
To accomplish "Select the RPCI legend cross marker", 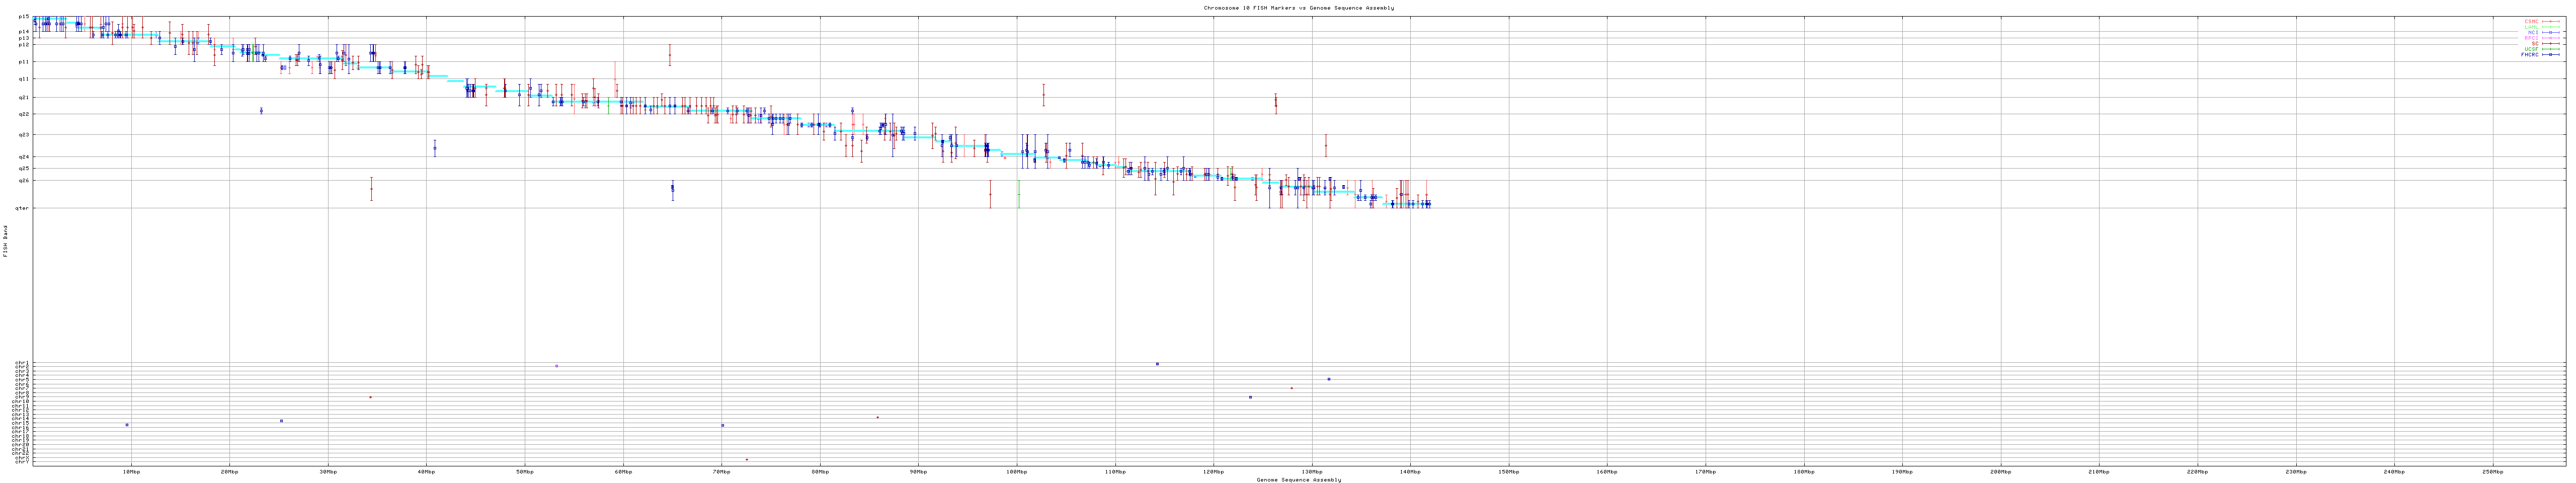I will coord(2550,38).
